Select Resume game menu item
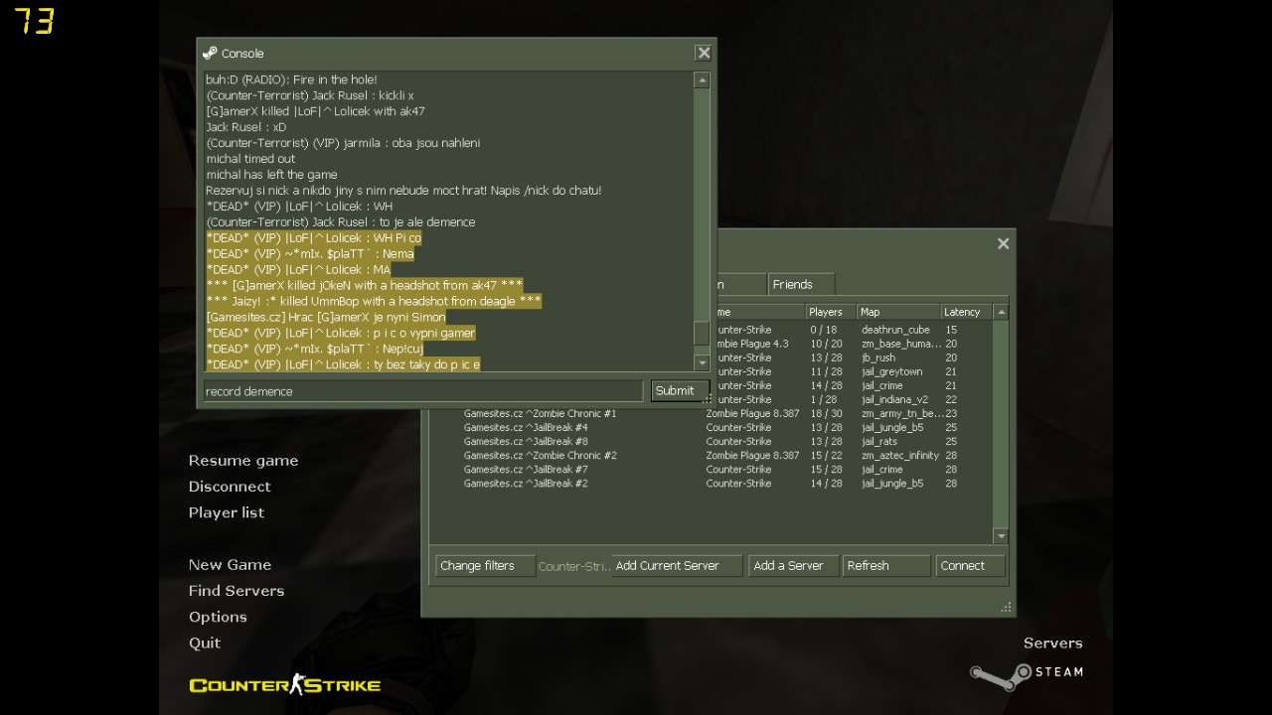This screenshot has width=1272, height=715. click(x=243, y=461)
